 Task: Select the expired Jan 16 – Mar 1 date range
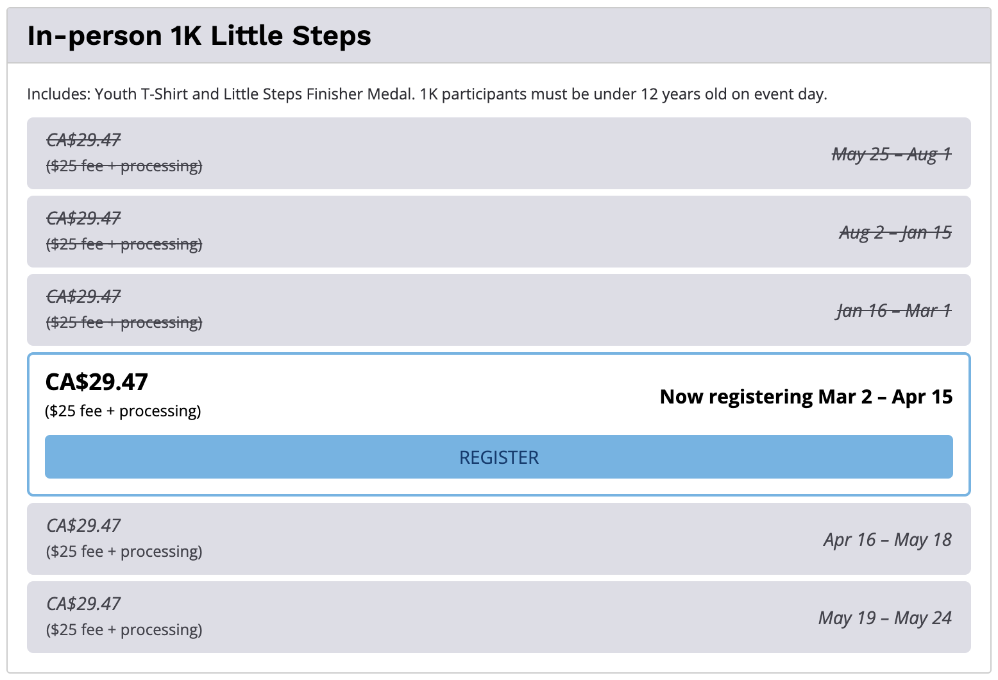(x=893, y=310)
